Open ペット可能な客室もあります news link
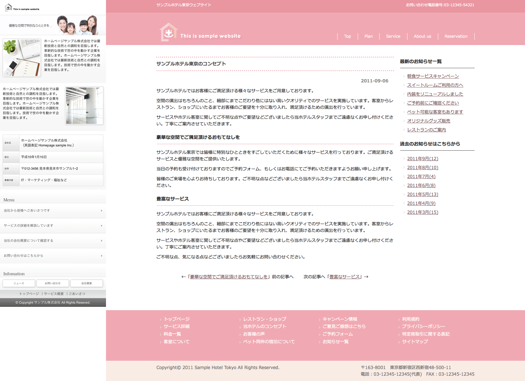Screen dimensions: 525x381 point(435,112)
